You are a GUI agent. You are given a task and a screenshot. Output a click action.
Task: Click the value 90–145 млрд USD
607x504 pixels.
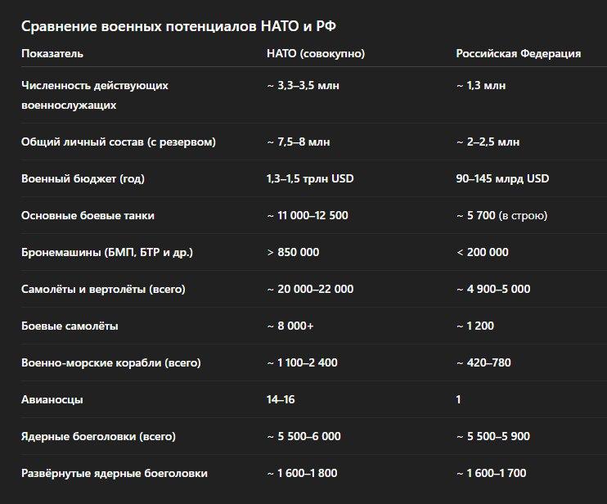pos(502,179)
